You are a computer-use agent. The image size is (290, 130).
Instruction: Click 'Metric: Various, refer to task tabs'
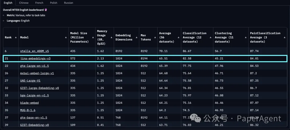point(26,15)
